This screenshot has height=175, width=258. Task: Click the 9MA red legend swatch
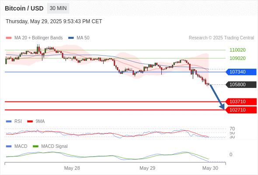pos(30,122)
